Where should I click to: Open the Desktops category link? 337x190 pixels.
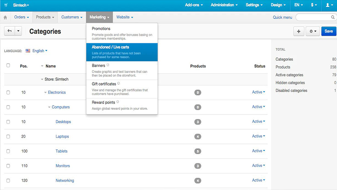(x=63, y=122)
